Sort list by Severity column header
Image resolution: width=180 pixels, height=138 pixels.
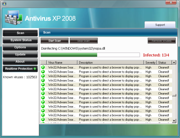click(x=150, y=63)
